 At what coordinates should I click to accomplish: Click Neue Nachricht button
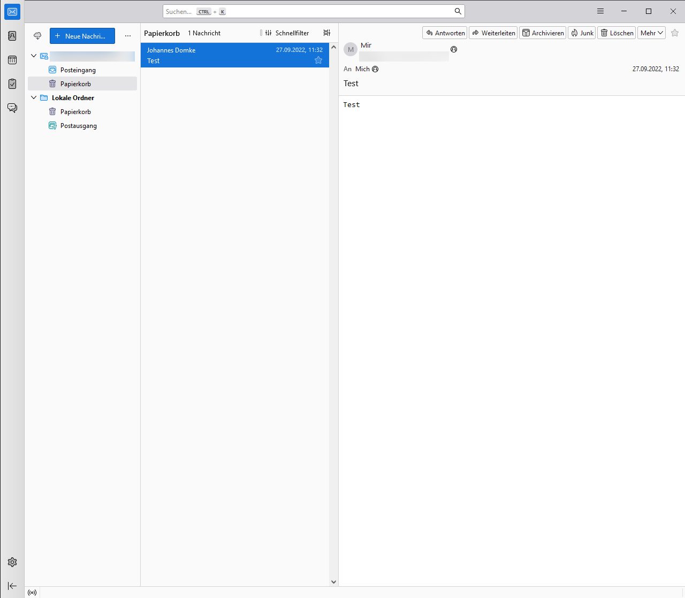[x=82, y=36]
